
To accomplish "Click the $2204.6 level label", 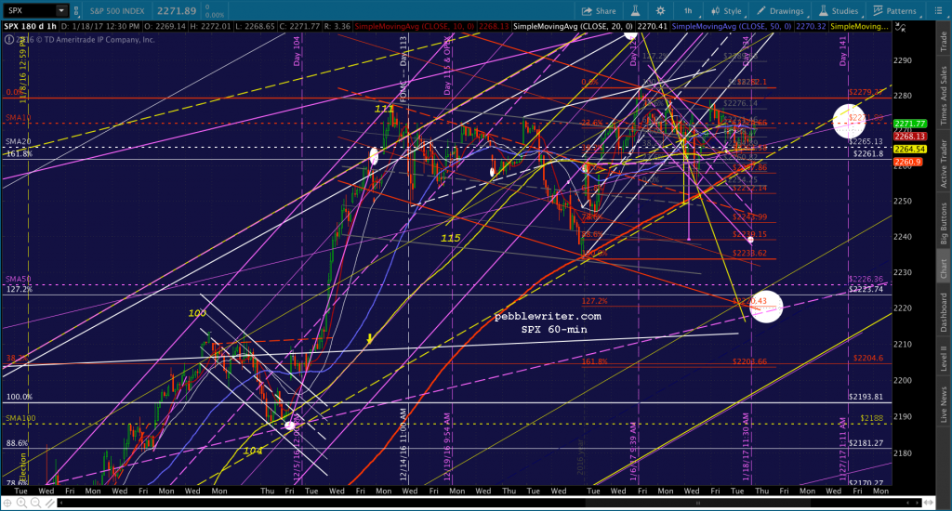I will (x=867, y=358).
